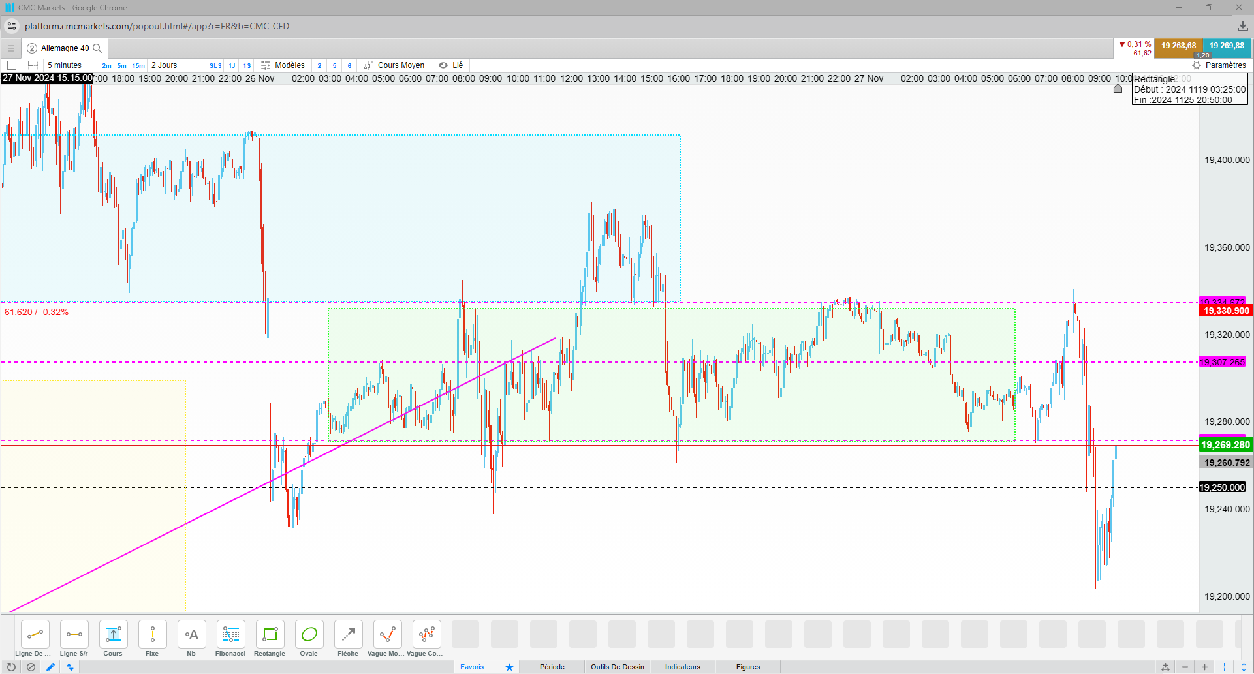Image resolution: width=1254 pixels, height=674 pixels.
Task: Select the Rectangle drawing tool
Action: pyautogui.click(x=270, y=635)
